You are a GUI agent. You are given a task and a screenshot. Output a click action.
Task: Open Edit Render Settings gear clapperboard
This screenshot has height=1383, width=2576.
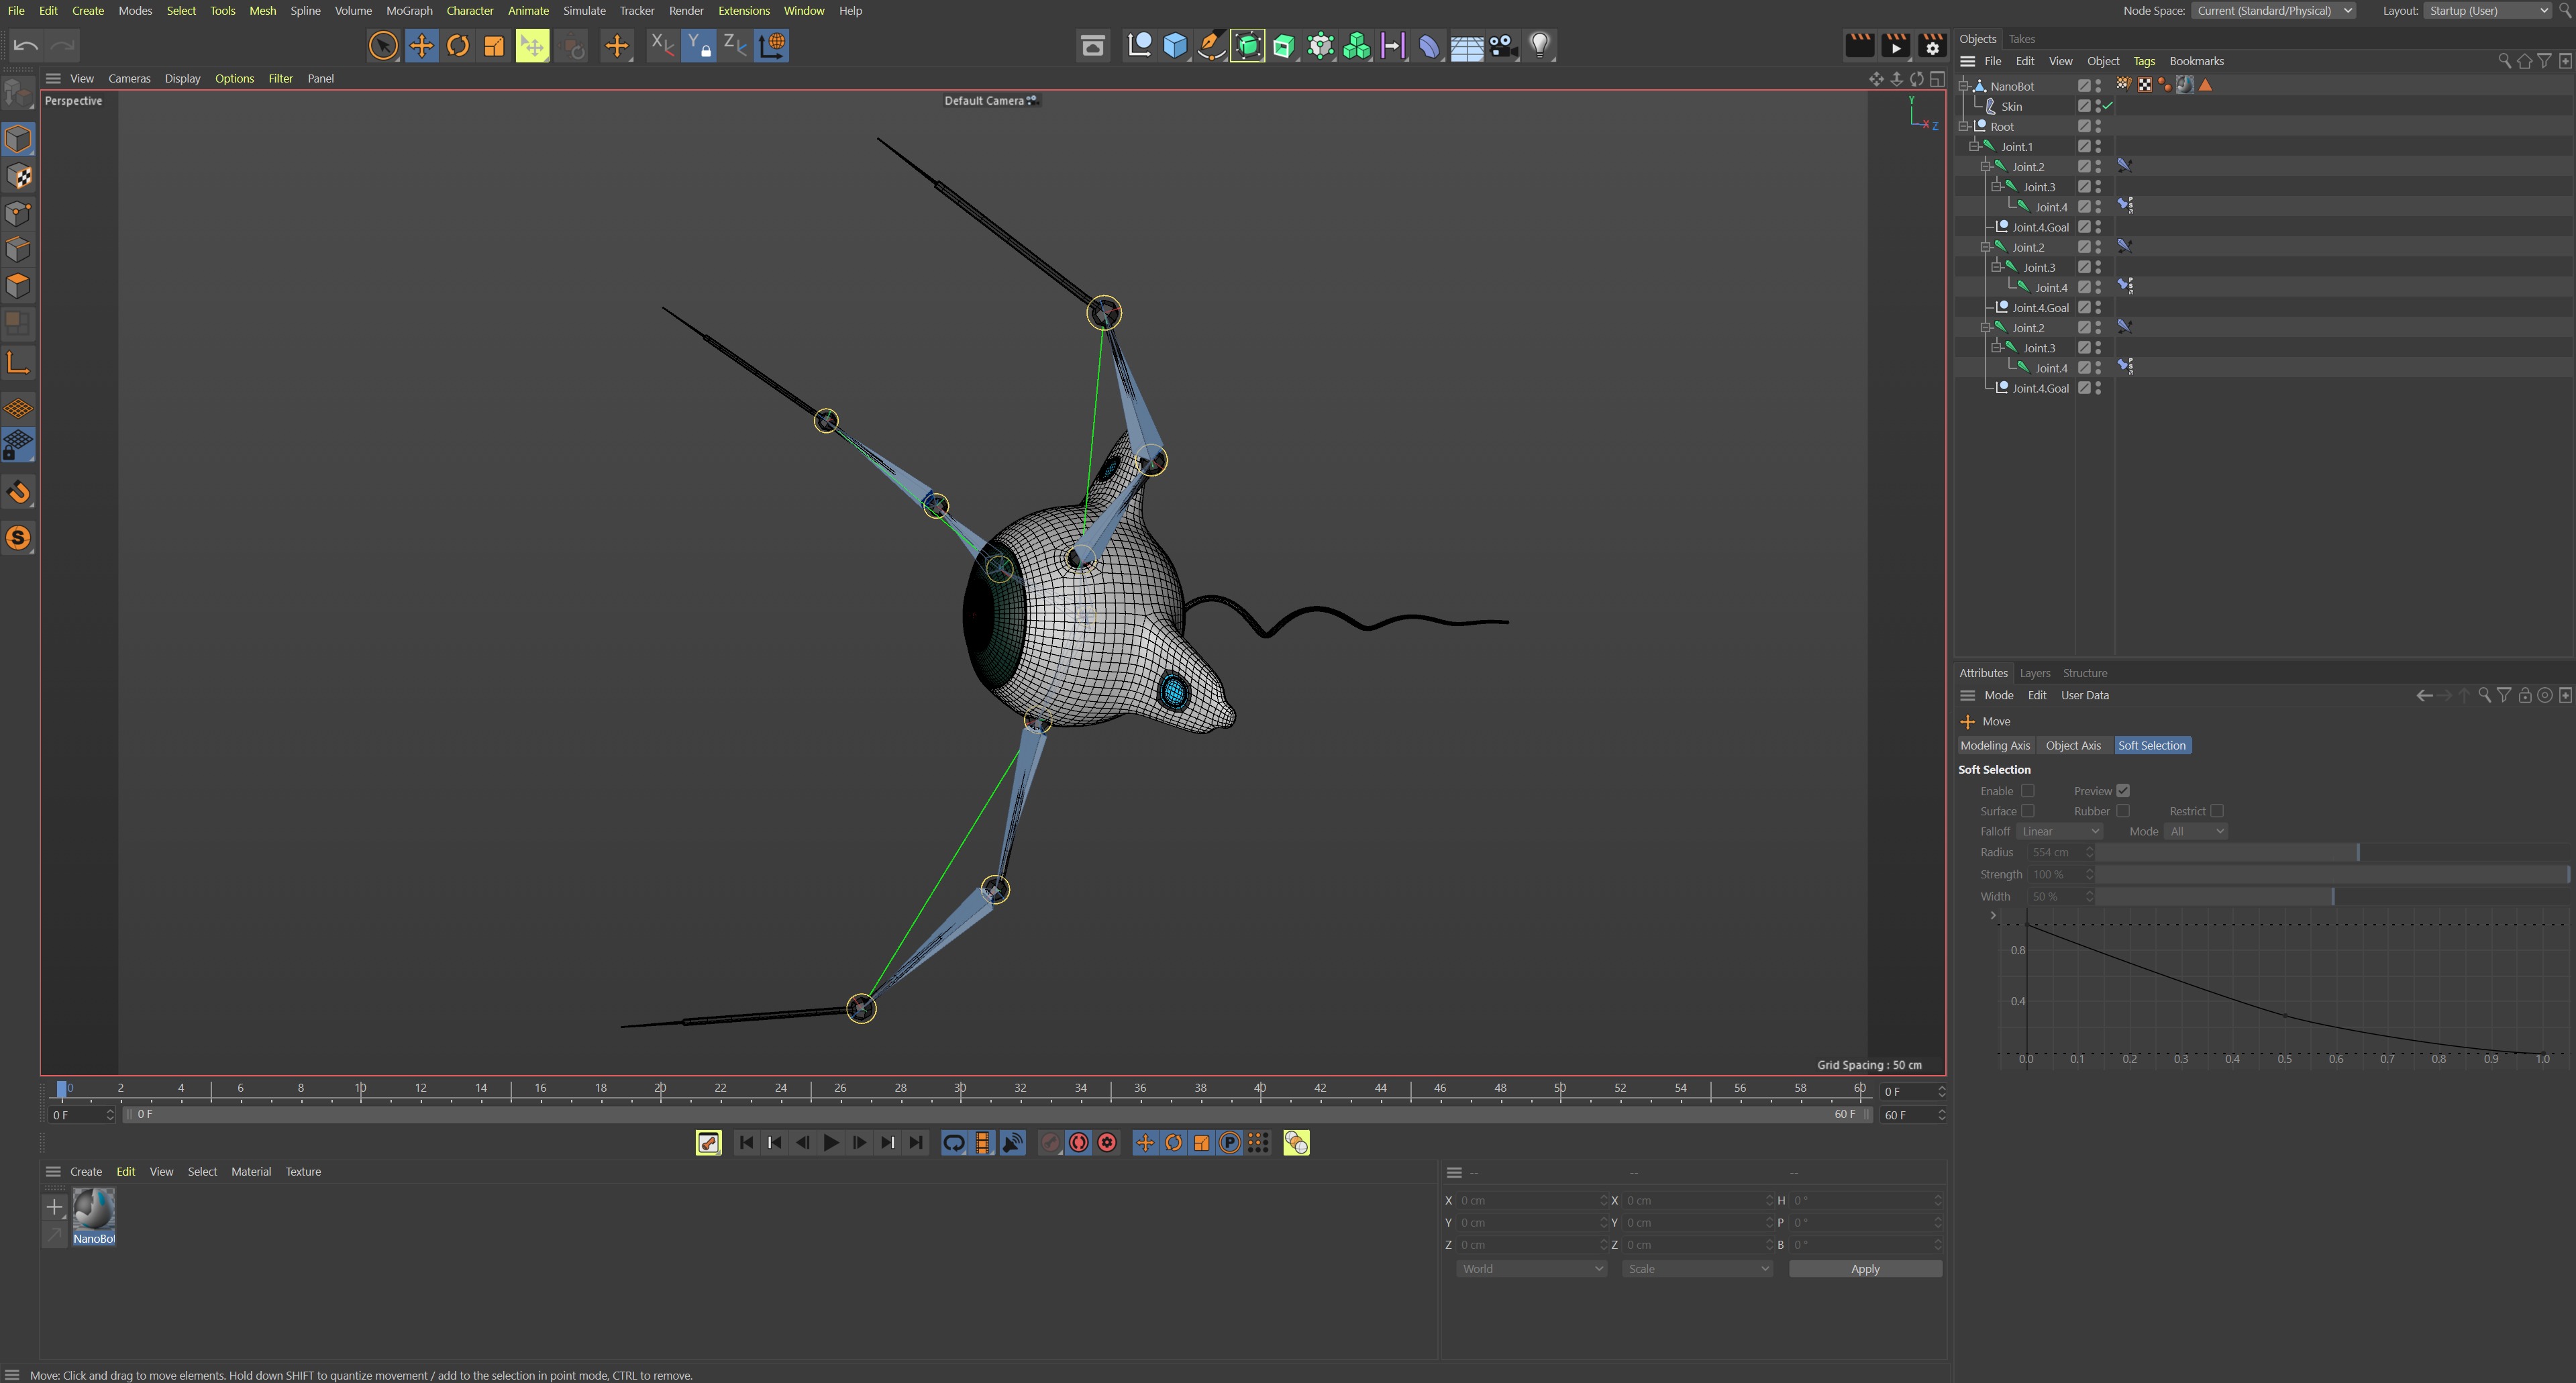pyautogui.click(x=1933, y=45)
